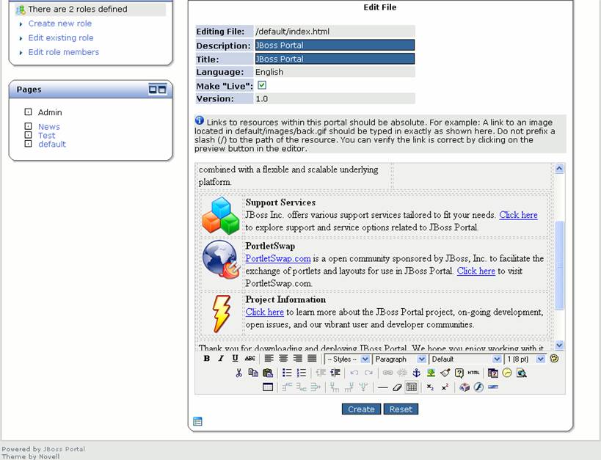Insert numbered list

302,373
